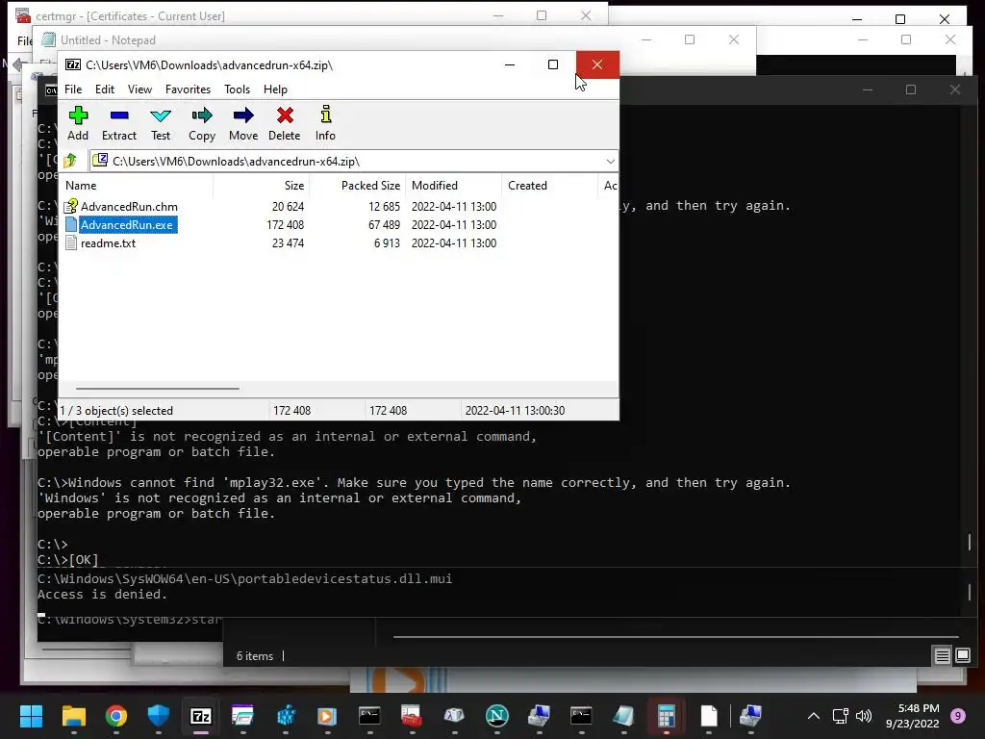Click the Extract toolbar icon

pyautogui.click(x=118, y=115)
